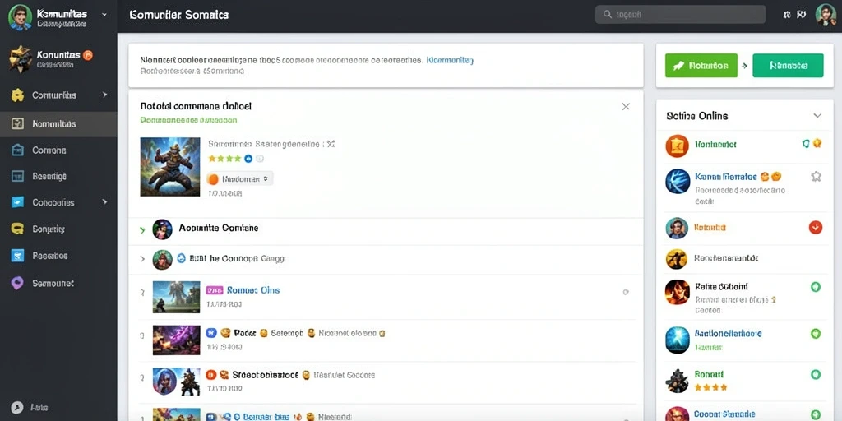The width and height of the screenshot is (842, 421).
Task: Collapse the Sotine Onlins panel chevron
Action: pos(817,115)
